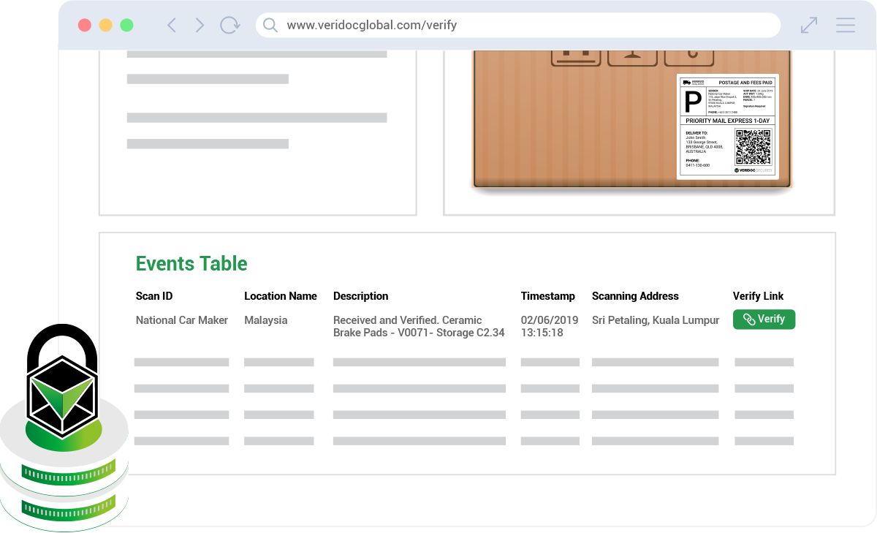Click the browser forward arrow
This screenshot has width=877, height=533.
pos(200,26)
